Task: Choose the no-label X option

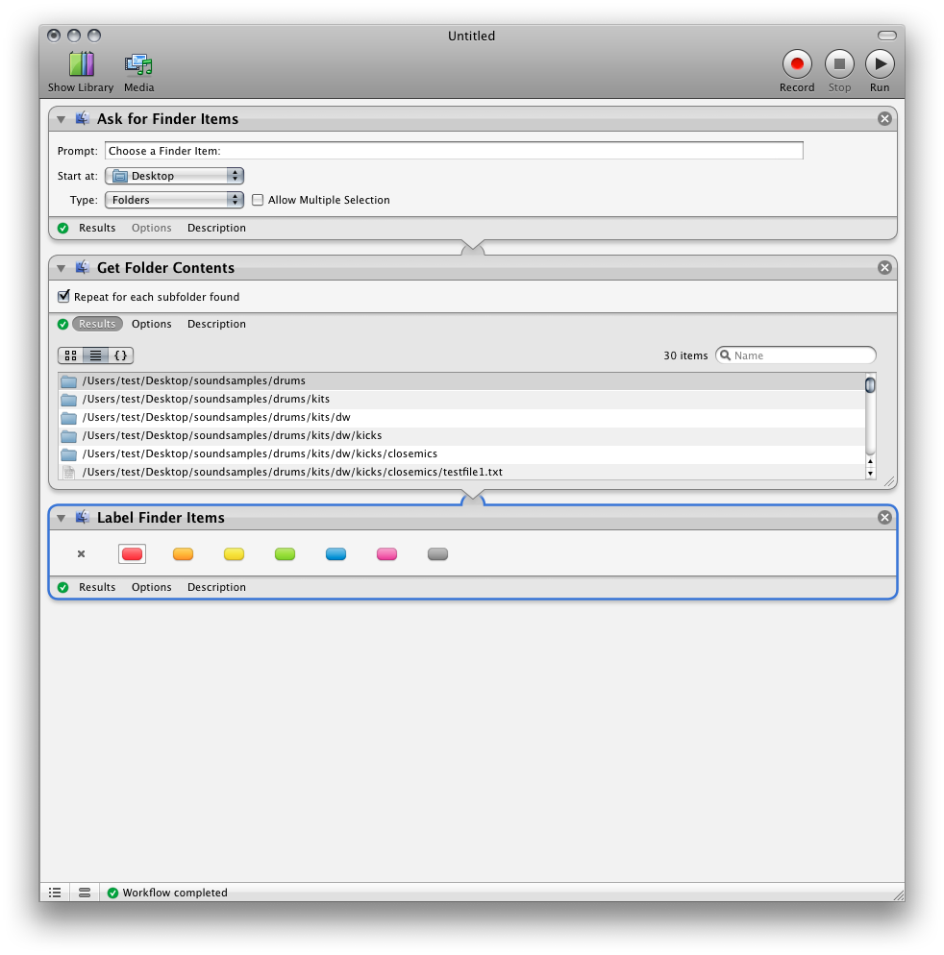Action: tap(81, 553)
